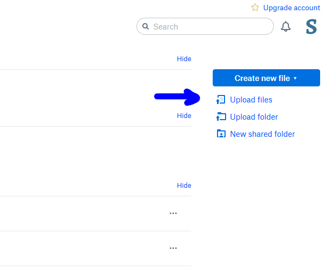Viewport: 333px width, 279px height.
Task: Open the notifications bell
Action: click(286, 26)
